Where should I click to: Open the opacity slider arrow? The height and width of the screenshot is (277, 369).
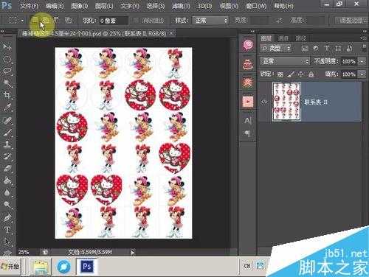[362, 61]
